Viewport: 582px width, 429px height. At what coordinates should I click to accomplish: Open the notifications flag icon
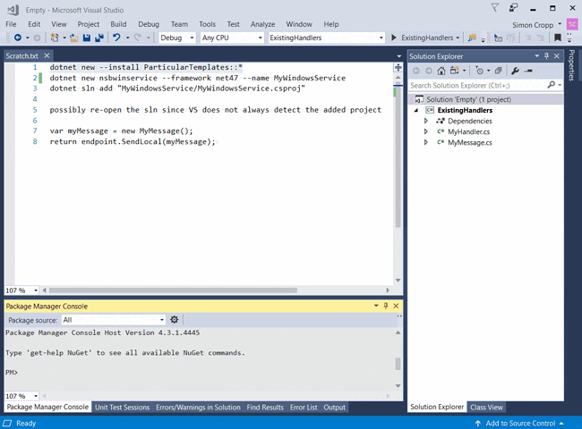495,8
